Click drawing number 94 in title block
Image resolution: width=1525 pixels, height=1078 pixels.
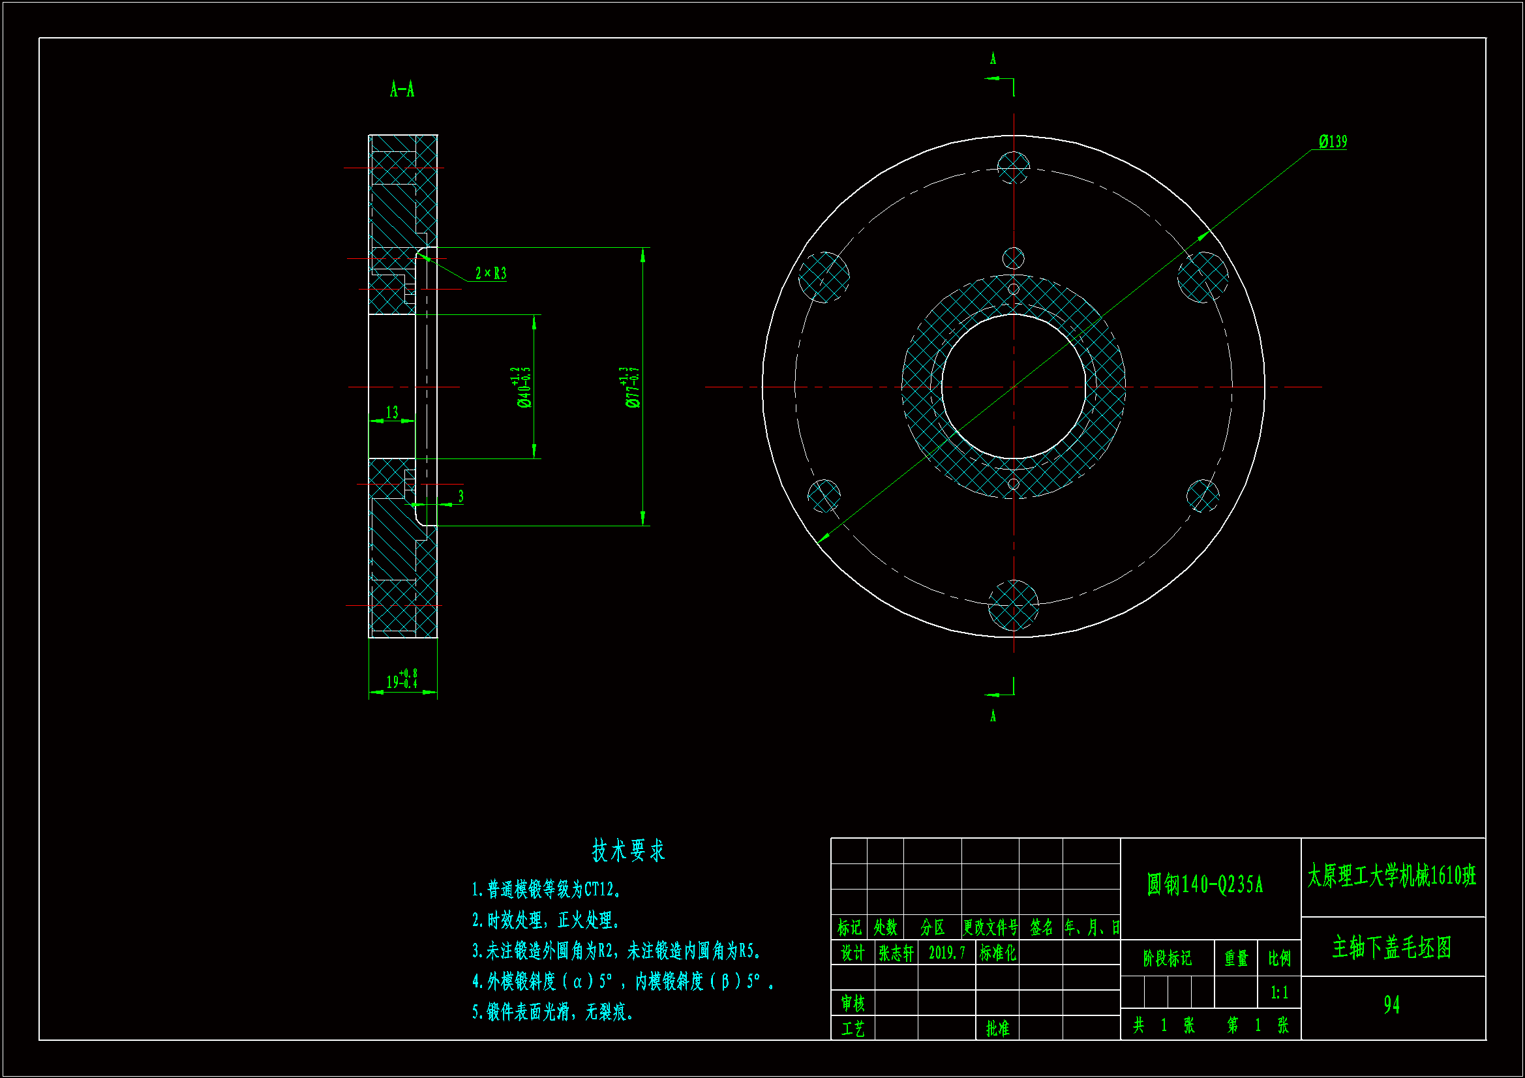click(1391, 1004)
